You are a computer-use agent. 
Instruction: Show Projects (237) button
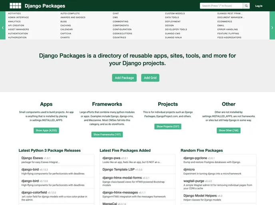167,127
